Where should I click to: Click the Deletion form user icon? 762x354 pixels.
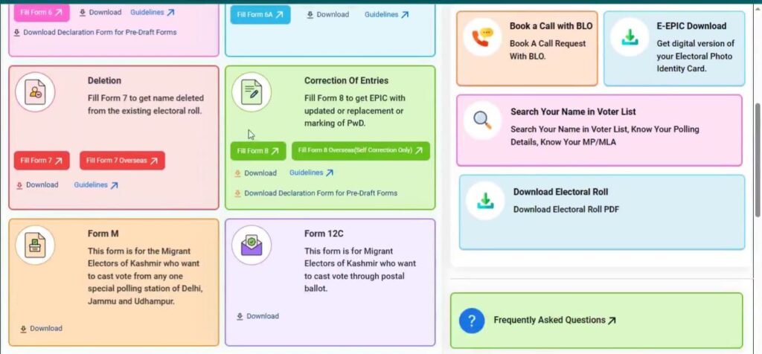[x=35, y=92]
